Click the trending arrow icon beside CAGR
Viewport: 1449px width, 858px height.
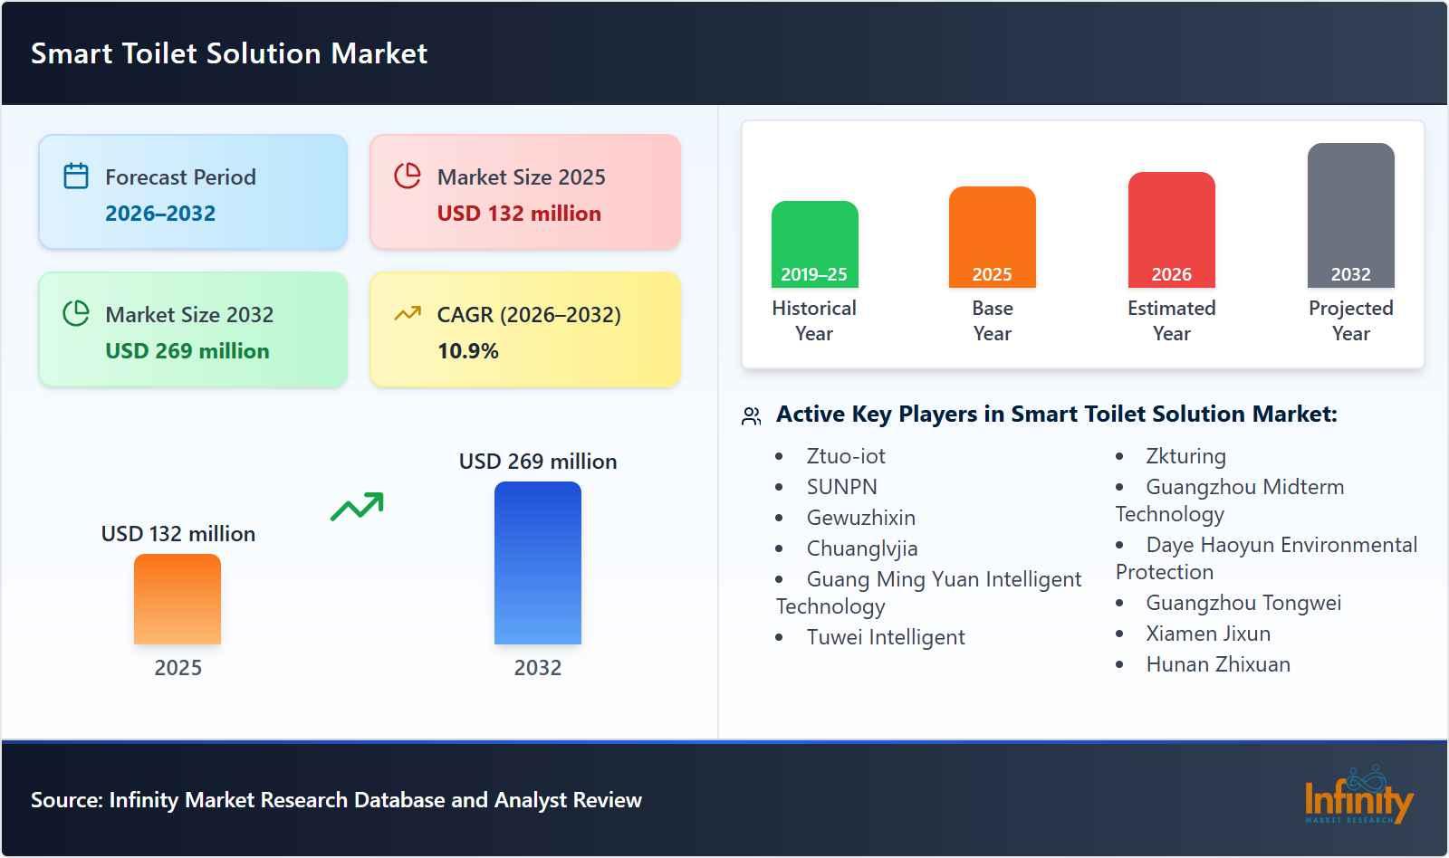(x=408, y=313)
